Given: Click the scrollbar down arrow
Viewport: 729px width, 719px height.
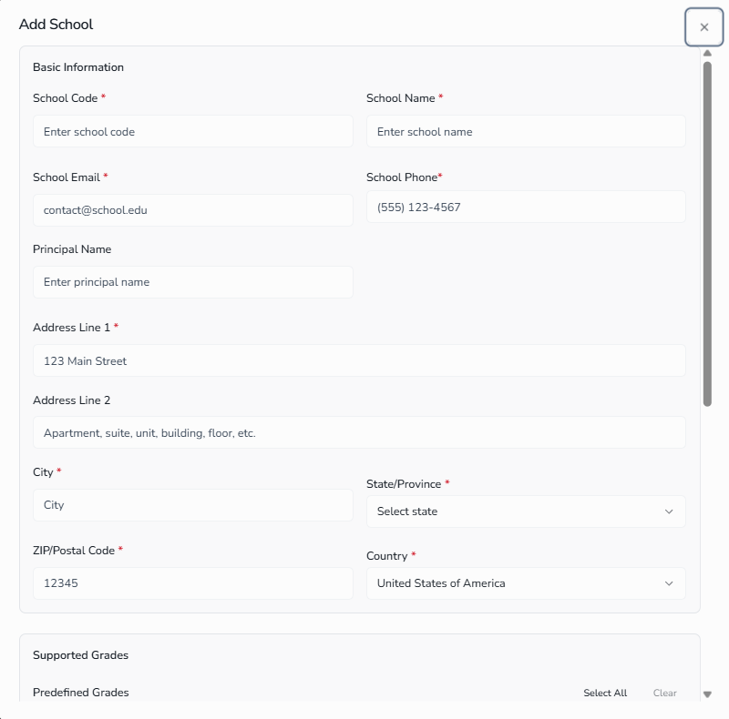Looking at the screenshot, I should click(707, 694).
